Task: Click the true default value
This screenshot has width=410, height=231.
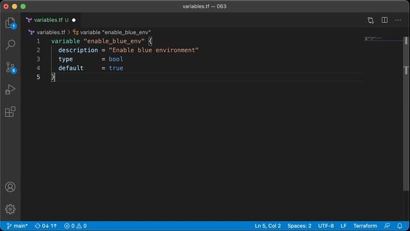Action: click(116, 68)
